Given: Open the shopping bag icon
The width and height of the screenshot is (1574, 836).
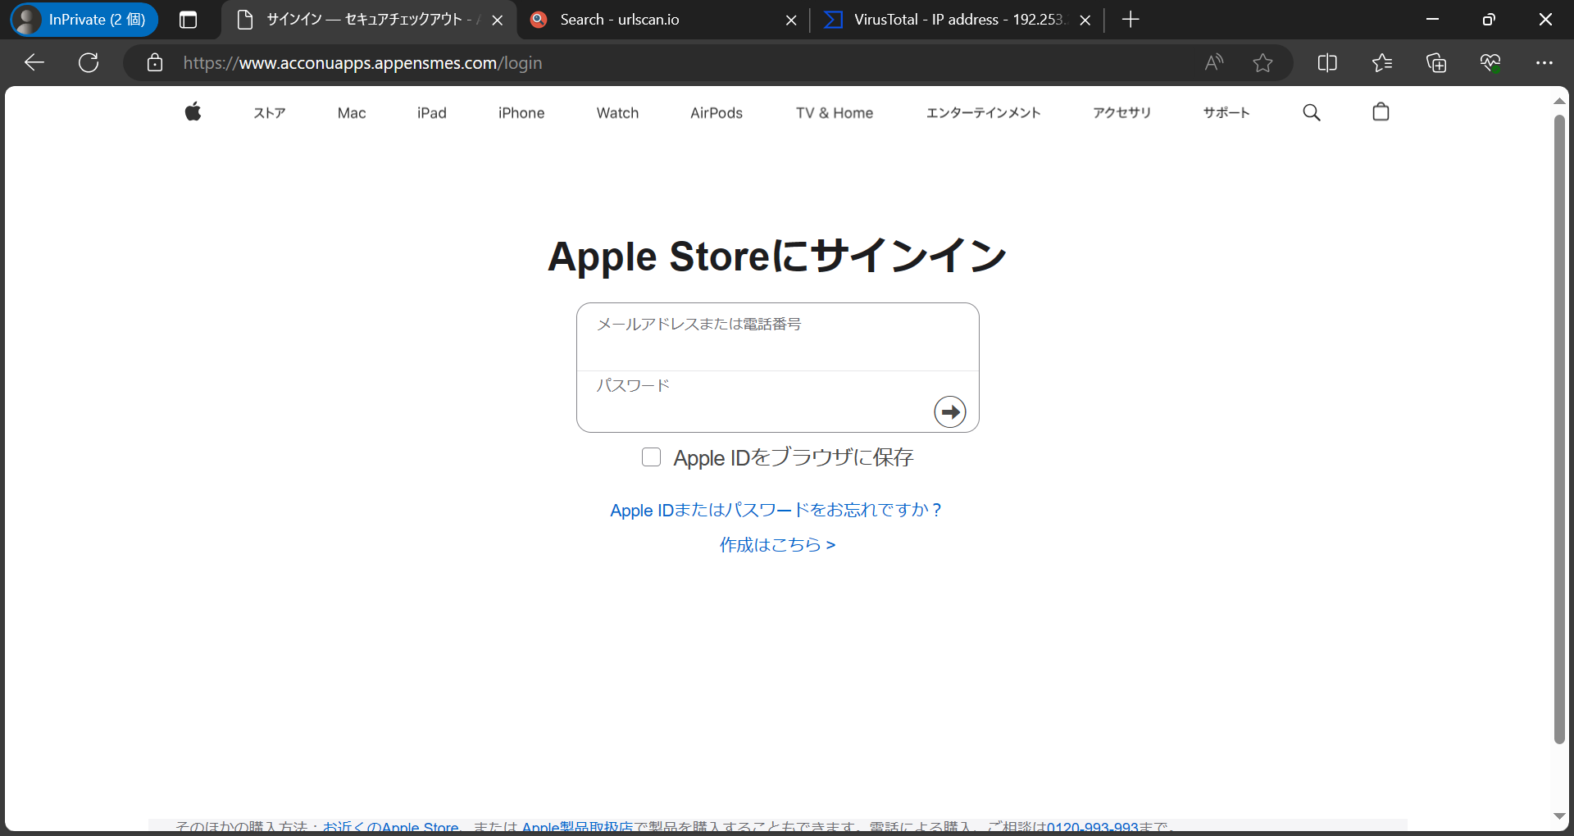Looking at the screenshot, I should pyautogui.click(x=1381, y=111).
